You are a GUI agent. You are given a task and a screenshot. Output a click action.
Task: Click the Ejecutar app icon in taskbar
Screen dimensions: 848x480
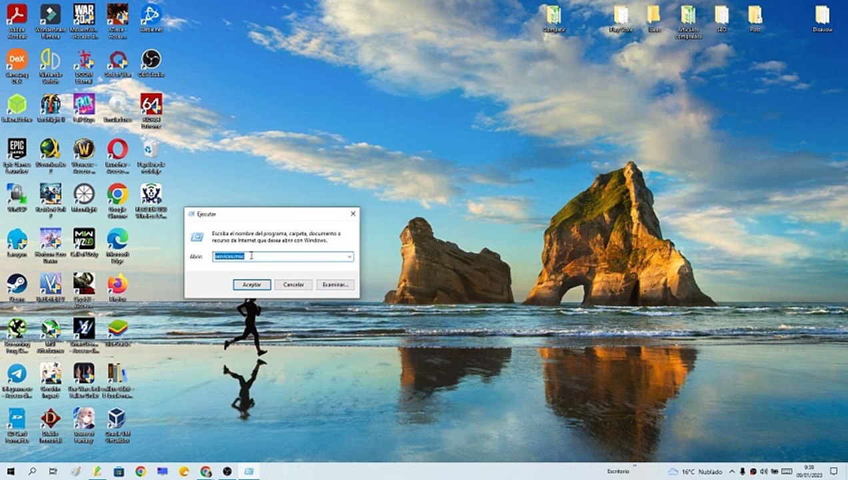point(249,471)
